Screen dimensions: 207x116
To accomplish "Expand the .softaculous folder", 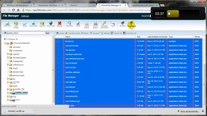I will 8,64.
